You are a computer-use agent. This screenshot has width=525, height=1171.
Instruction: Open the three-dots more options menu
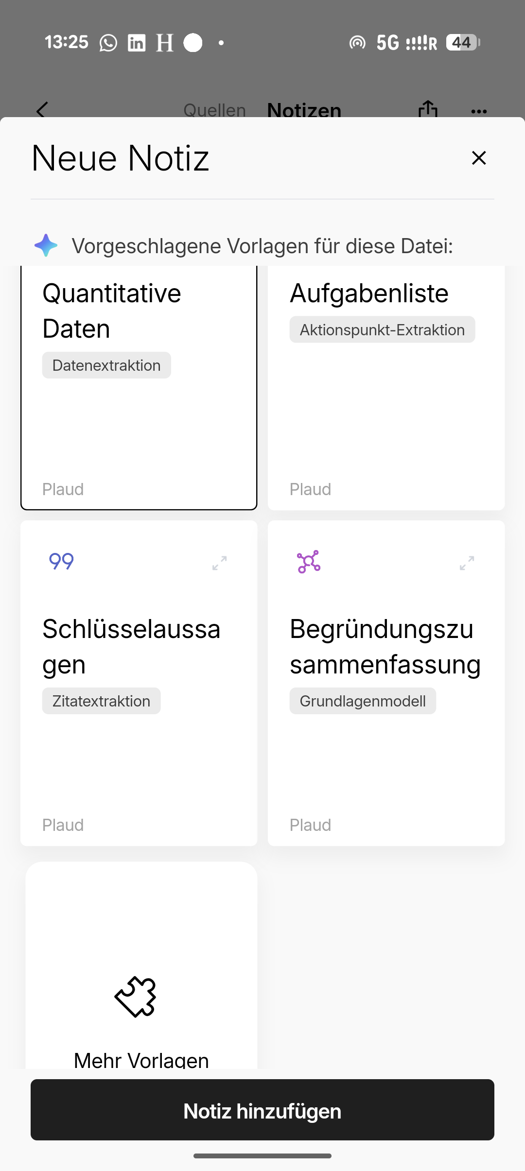coord(479,112)
